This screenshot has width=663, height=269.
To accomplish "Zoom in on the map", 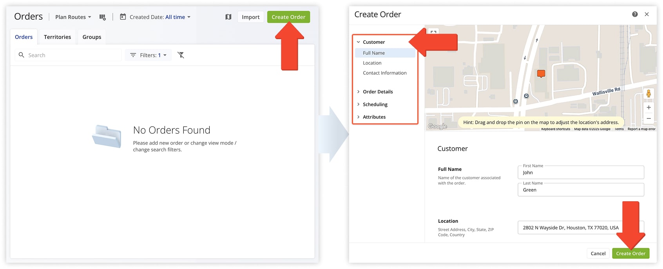I will [x=649, y=107].
